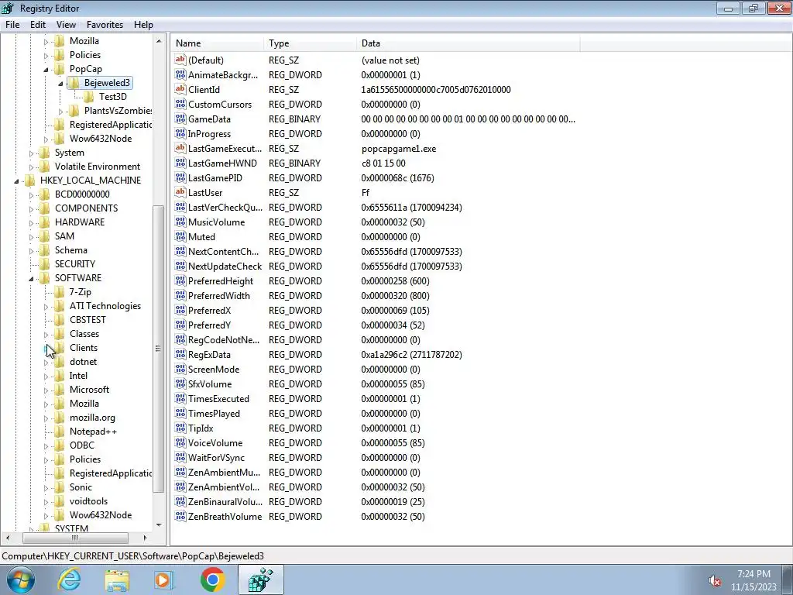Click the PreferredHeight value icon

tap(180, 280)
